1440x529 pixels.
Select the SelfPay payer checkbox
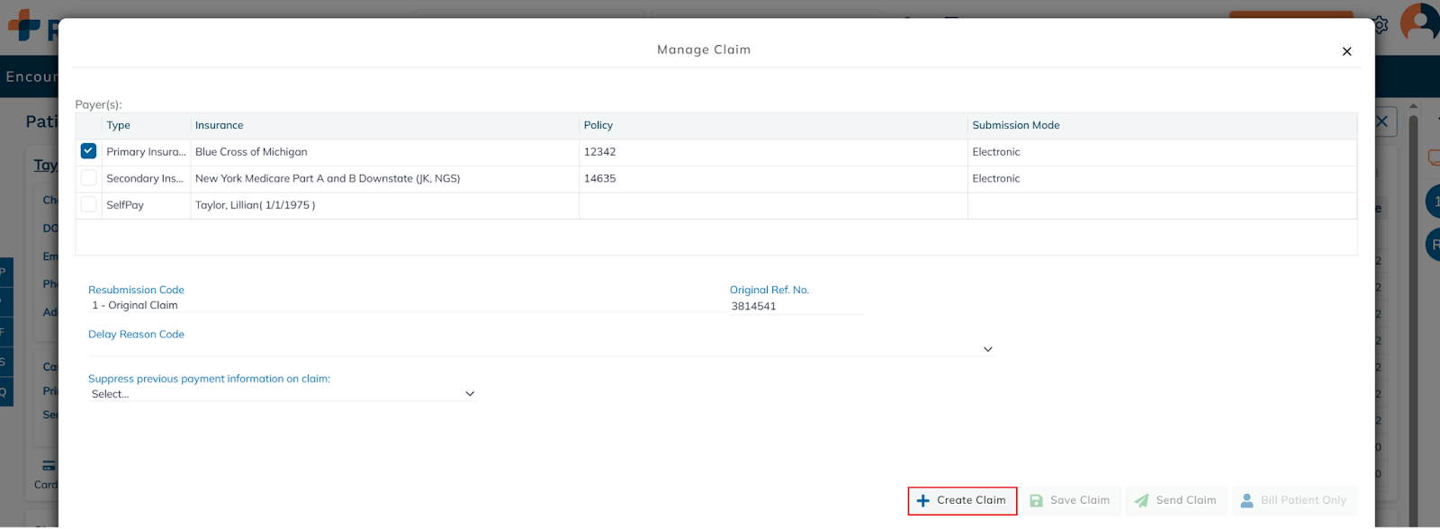[88, 205]
